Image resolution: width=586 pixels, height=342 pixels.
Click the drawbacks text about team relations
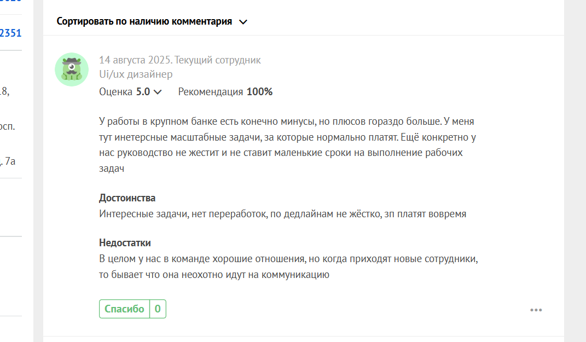click(x=288, y=266)
